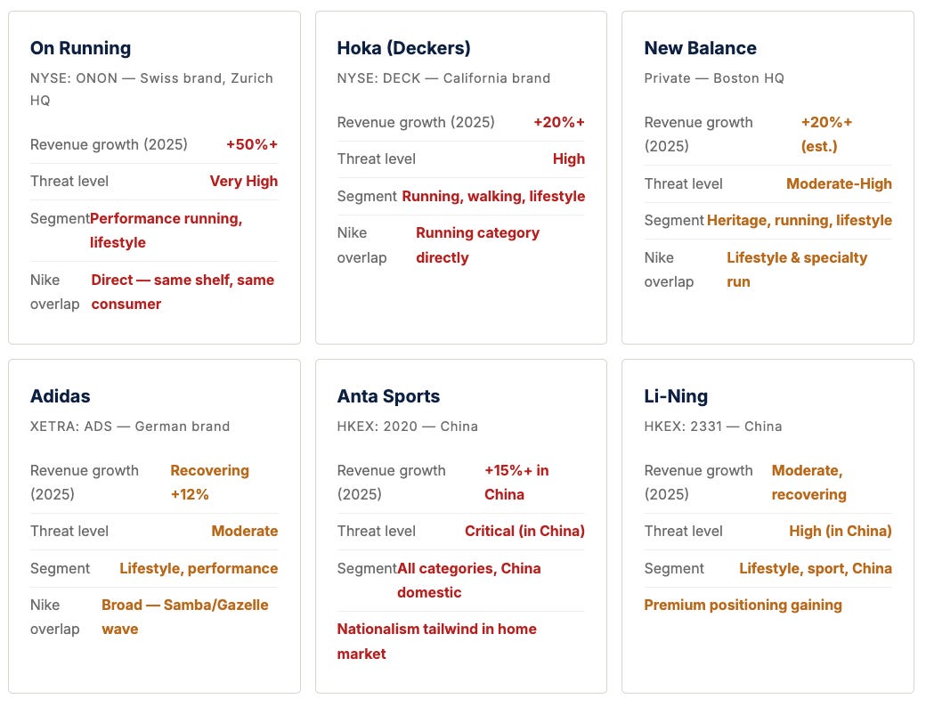Click Anta Sports' 'Revenue growth (2025)' label
Image resolution: width=926 pixels, height=707 pixels.
click(392, 482)
